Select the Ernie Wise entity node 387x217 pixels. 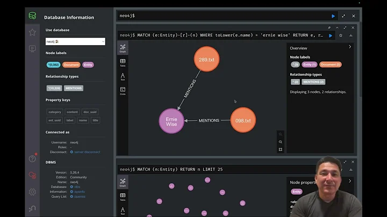[x=171, y=121]
